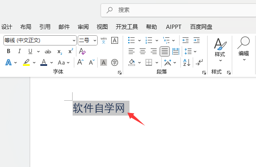Align text right

pos(154,51)
